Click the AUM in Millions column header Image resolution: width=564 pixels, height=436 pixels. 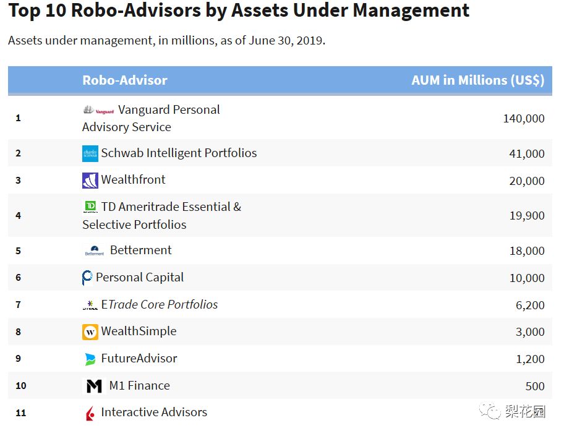click(x=477, y=80)
